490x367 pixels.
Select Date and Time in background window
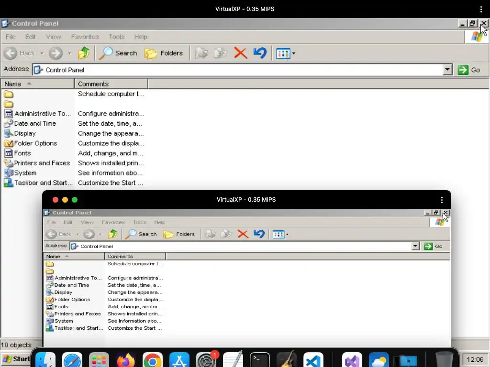(30, 124)
